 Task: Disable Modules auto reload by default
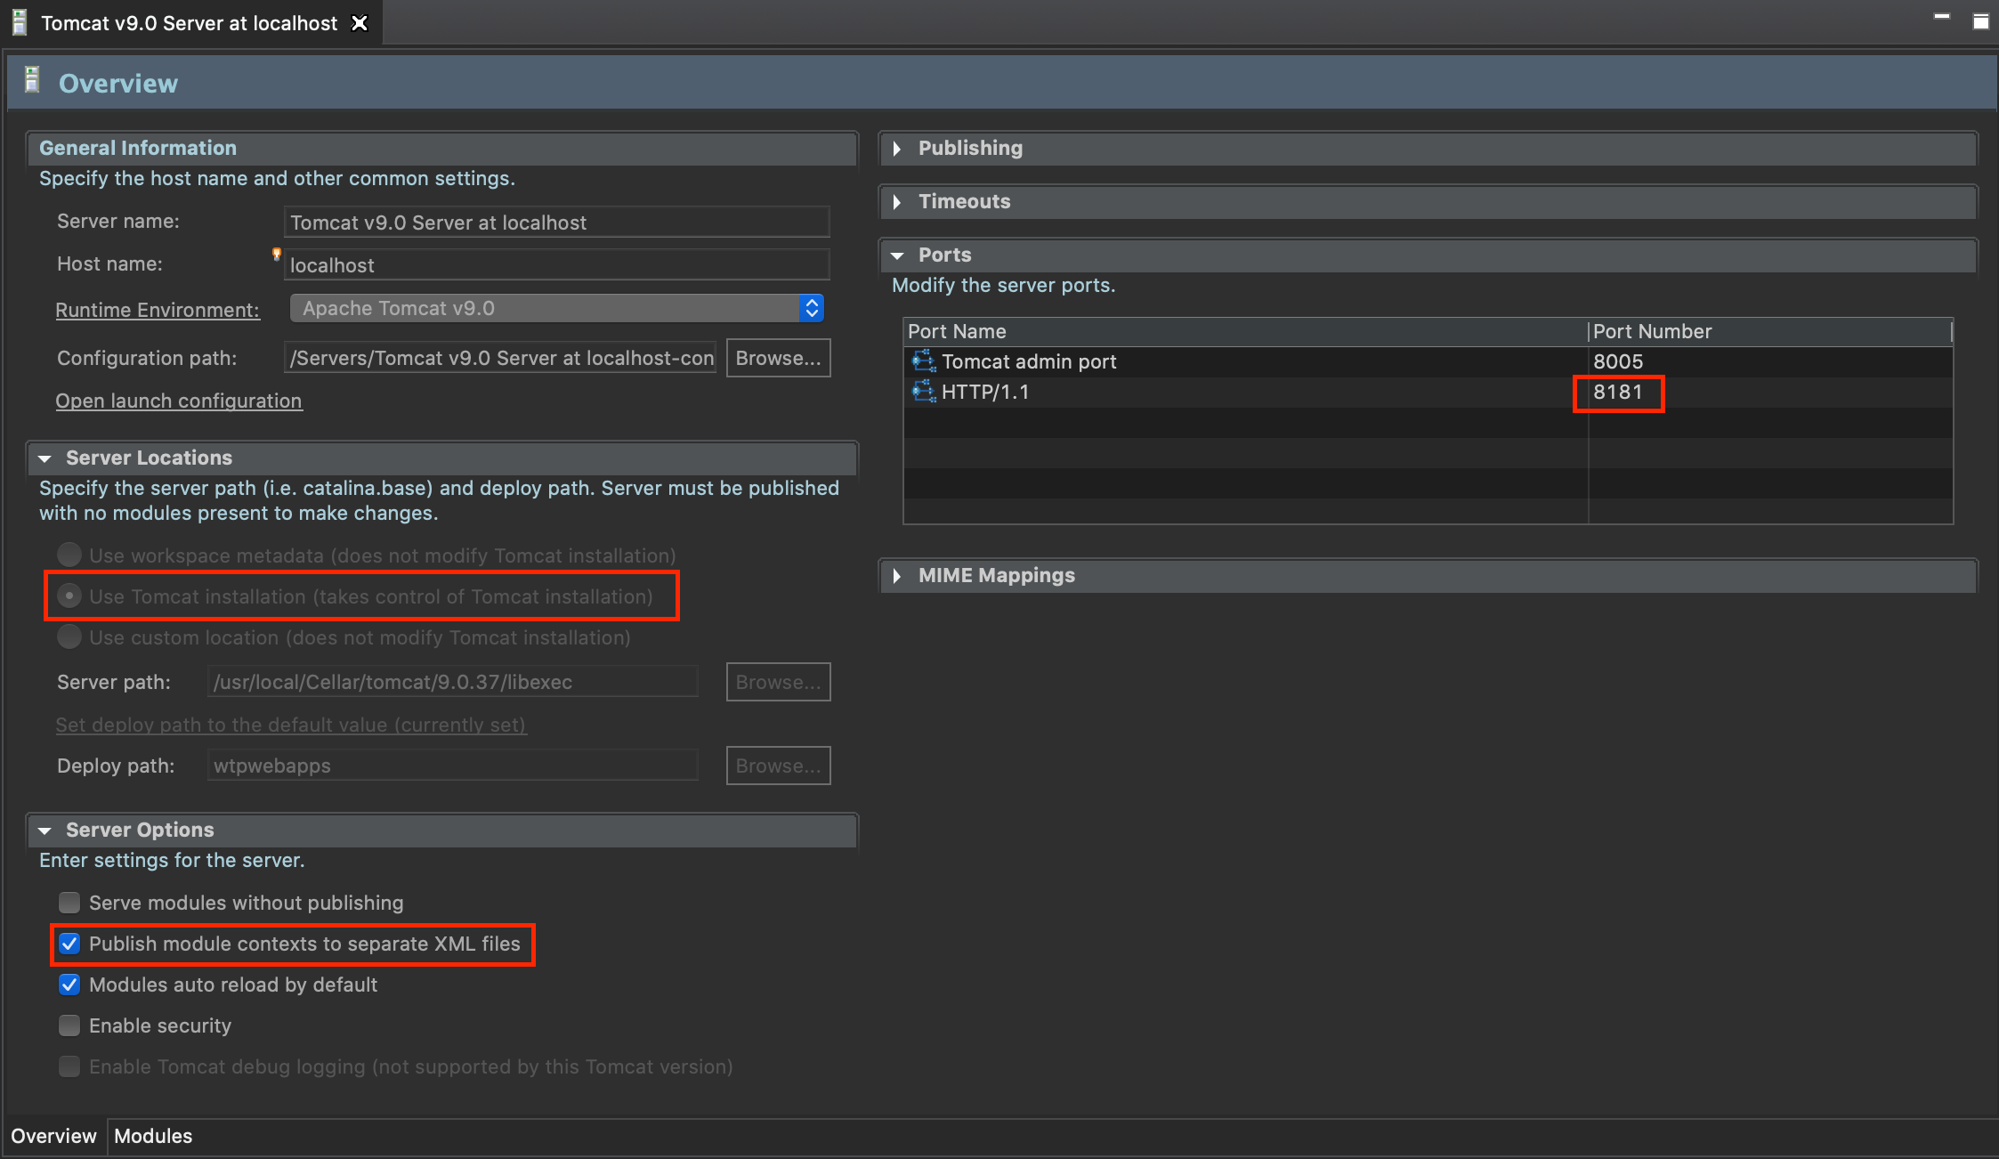(69, 985)
